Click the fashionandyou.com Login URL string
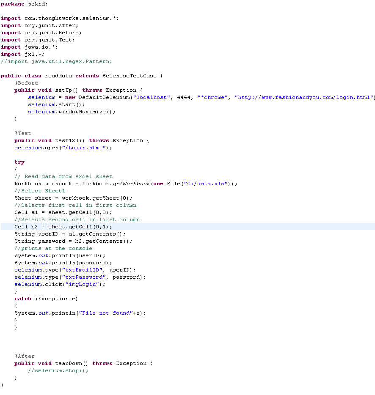Image resolution: width=375 pixels, height=395 pixels. tap(304, 98)
